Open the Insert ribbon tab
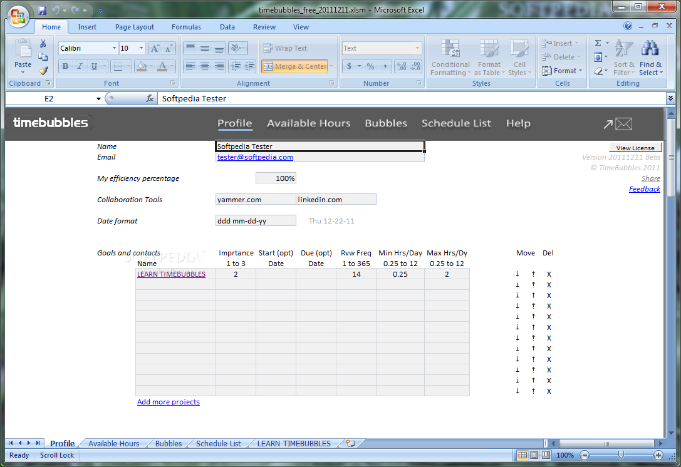This screenshot has width=681, height=467. (87, 27)
